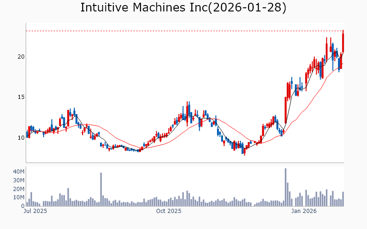Click the 0 volume axis label
The image size is (367, 229).
click(22, 206)
